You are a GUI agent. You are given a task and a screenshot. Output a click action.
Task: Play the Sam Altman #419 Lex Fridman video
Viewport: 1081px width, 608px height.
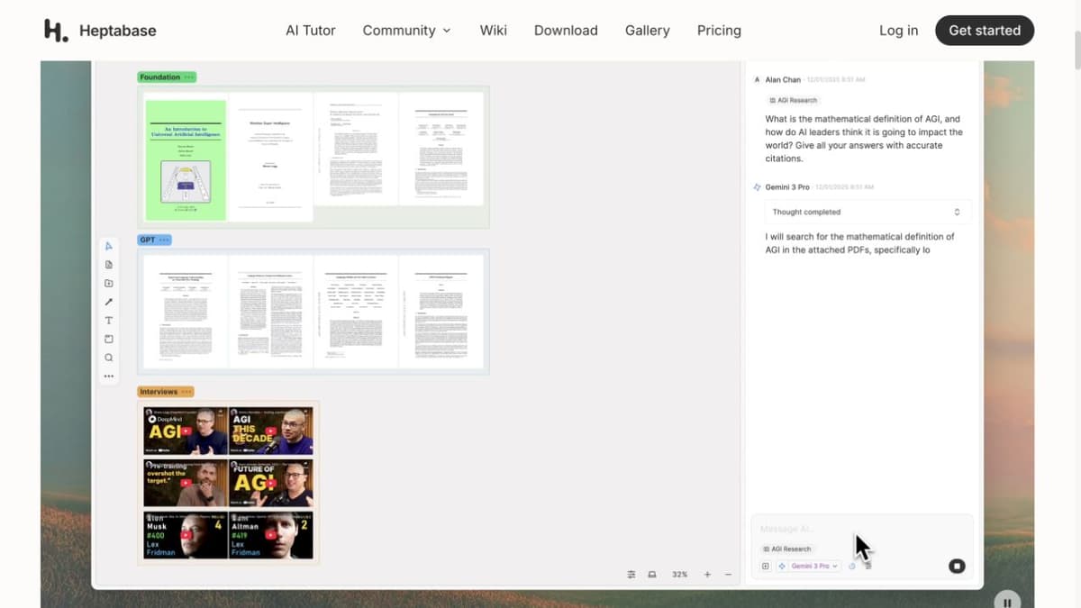coord(271,534)
